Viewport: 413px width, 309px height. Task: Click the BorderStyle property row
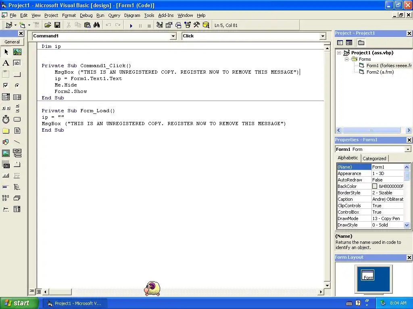[x=370, y=193]
